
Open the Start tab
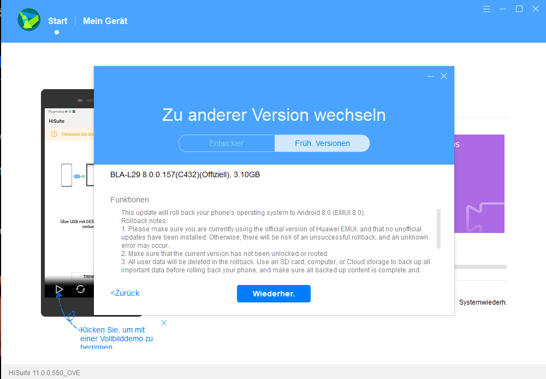coord(57,21)
